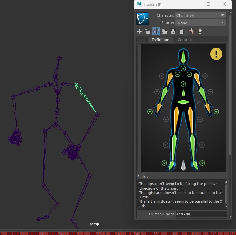The height and width of the screenshot is (235, 236).
Task: Expand the green spine arrow circle on the chest
Action: tap(183, 84)
